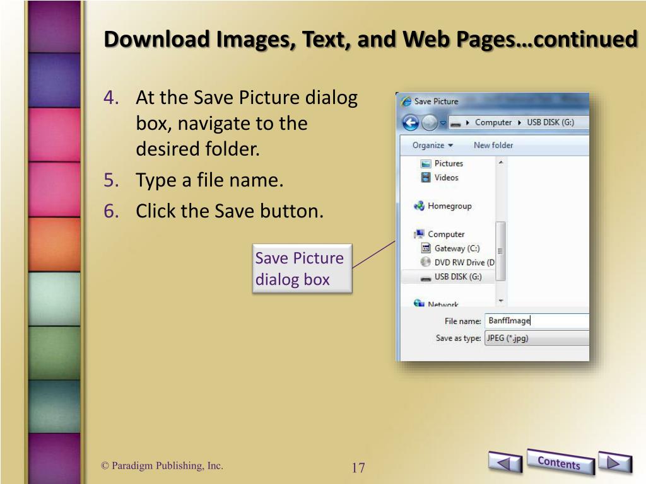The height and width of the screenshot is (484, 646).
Task: Open the Organize dropdown menu
Action: [x=433, y=146]
